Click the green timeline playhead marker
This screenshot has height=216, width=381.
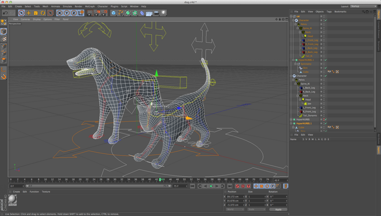[160, 180]
